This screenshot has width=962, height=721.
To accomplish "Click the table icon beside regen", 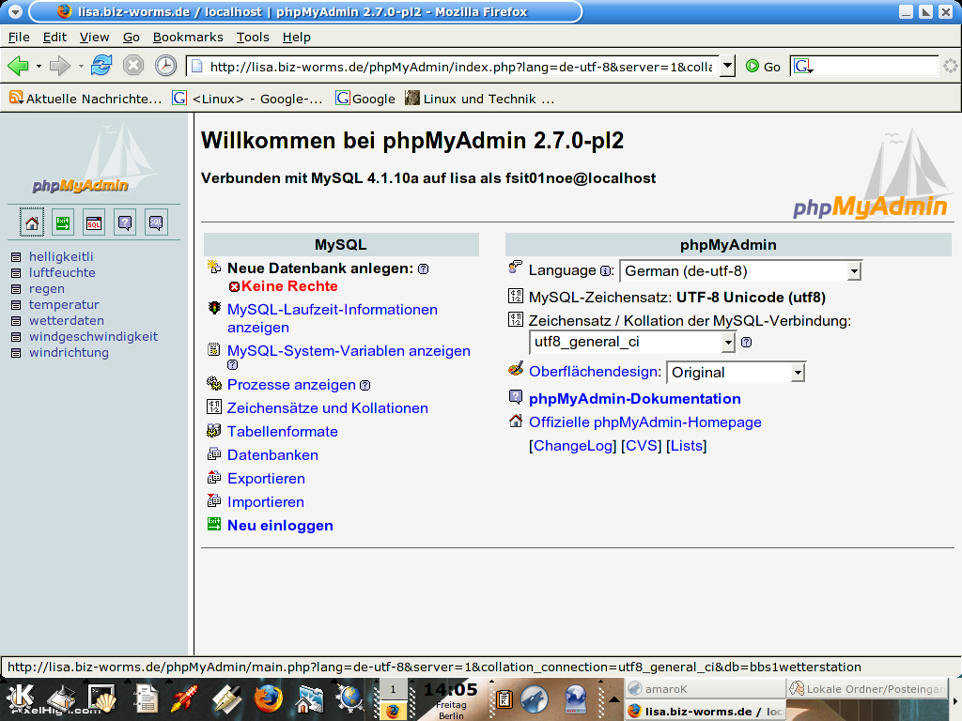I will click(x=16, y=289).
